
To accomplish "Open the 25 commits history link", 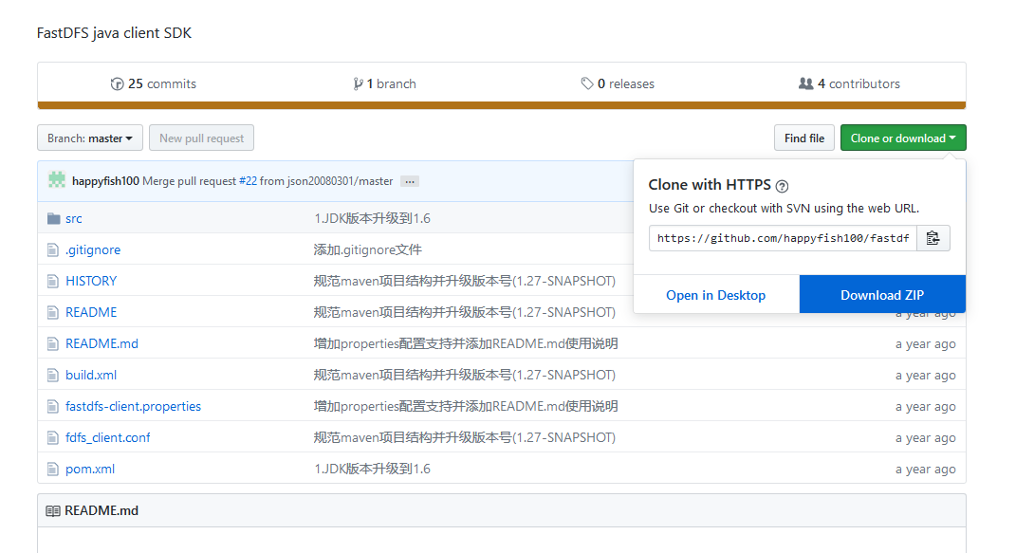I will pyautogui.click(x=154, y=83).
